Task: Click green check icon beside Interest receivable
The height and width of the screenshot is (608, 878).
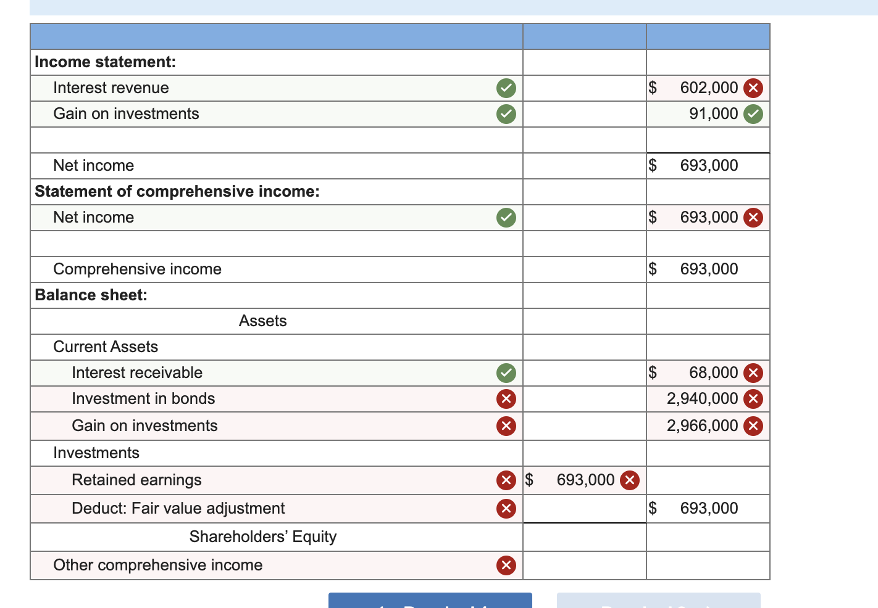Action: pyautogui.click(x=506, y=373)
